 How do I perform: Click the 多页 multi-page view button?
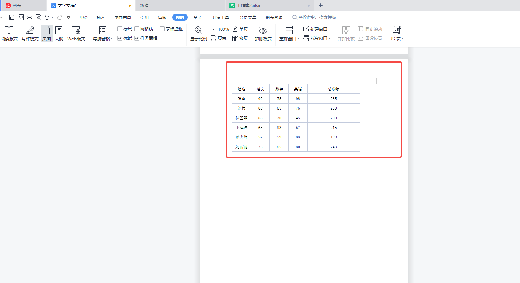tap(240, 38)
